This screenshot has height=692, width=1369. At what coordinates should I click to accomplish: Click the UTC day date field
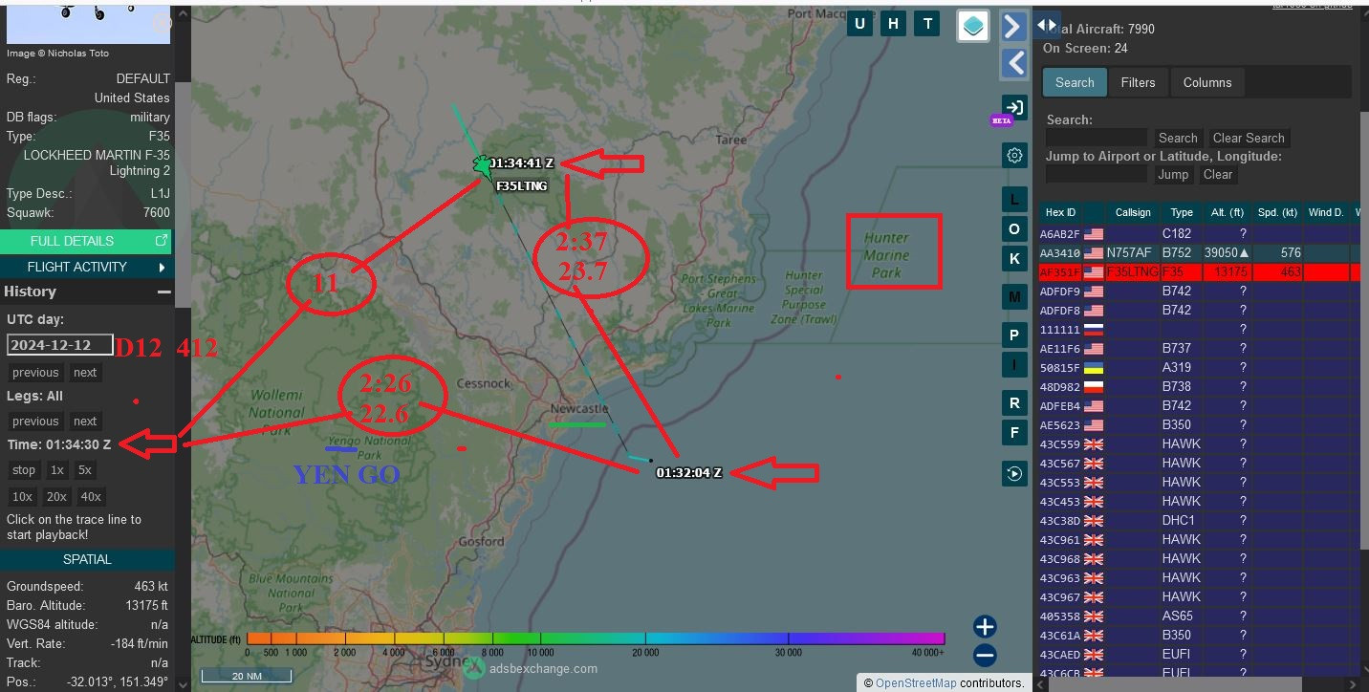pos(59,345)
